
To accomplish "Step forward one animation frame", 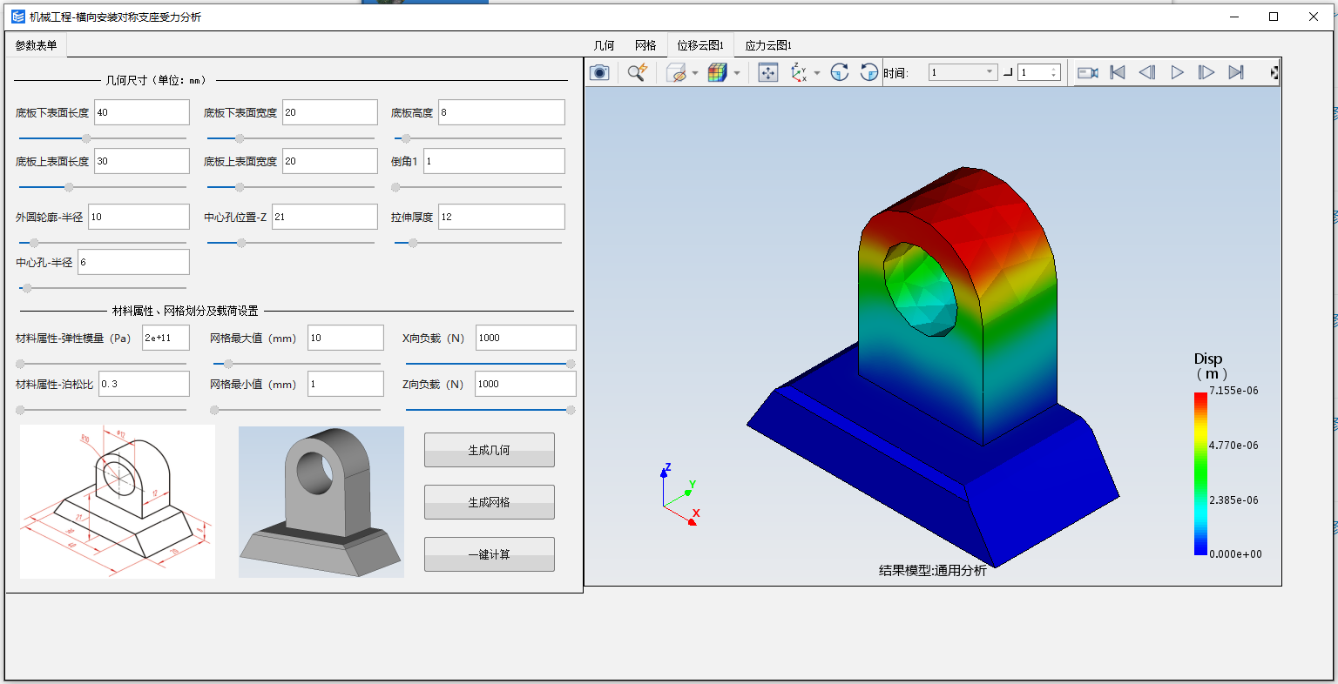I will pyautogui.click(x=1206, y=72).
